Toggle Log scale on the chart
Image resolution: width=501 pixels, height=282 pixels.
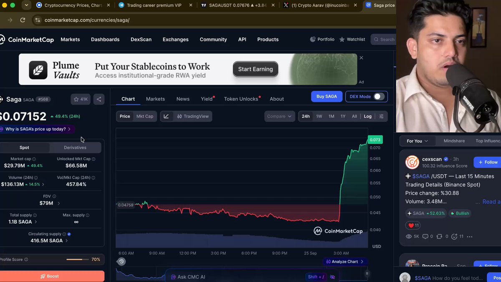[367, 116]
